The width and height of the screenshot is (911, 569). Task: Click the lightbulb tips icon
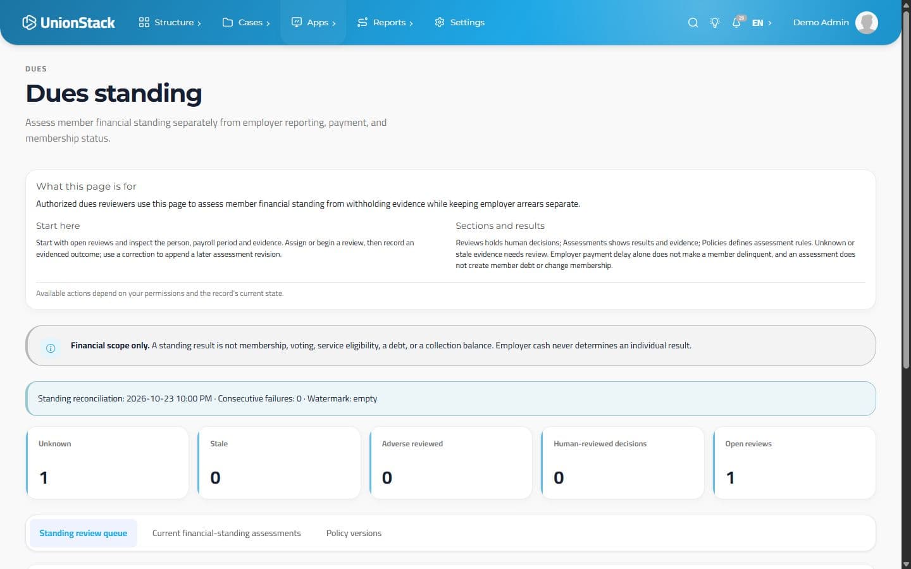[x=715, y=22]
